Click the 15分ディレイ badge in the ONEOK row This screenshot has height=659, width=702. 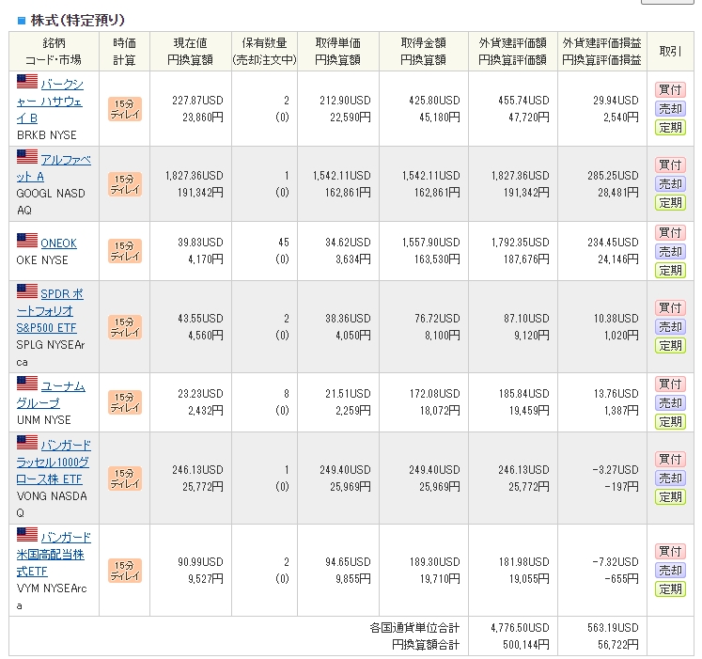tap(125, 250)
